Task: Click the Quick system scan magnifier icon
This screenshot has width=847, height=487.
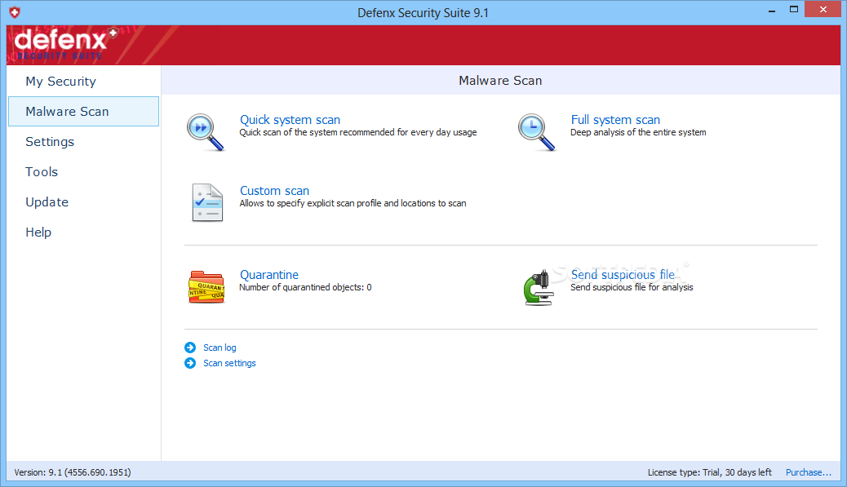Action: click(206, 132)
